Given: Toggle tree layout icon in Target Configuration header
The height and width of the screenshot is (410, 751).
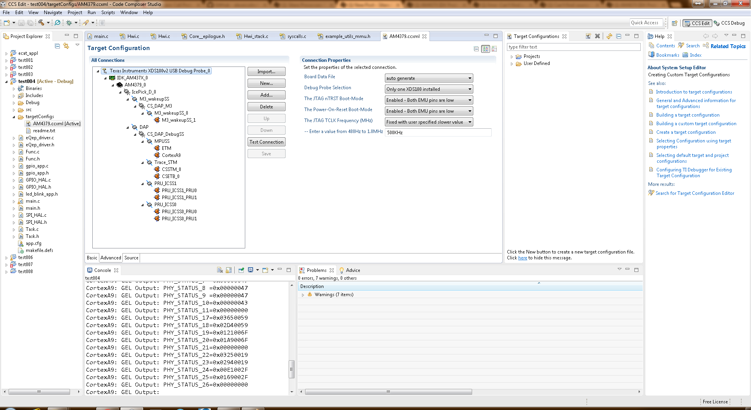Looking at the screenshot, I should (485, 49).
